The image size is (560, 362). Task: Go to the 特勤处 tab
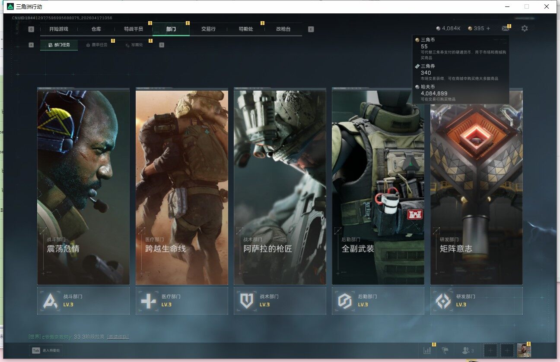click(246, 29)
